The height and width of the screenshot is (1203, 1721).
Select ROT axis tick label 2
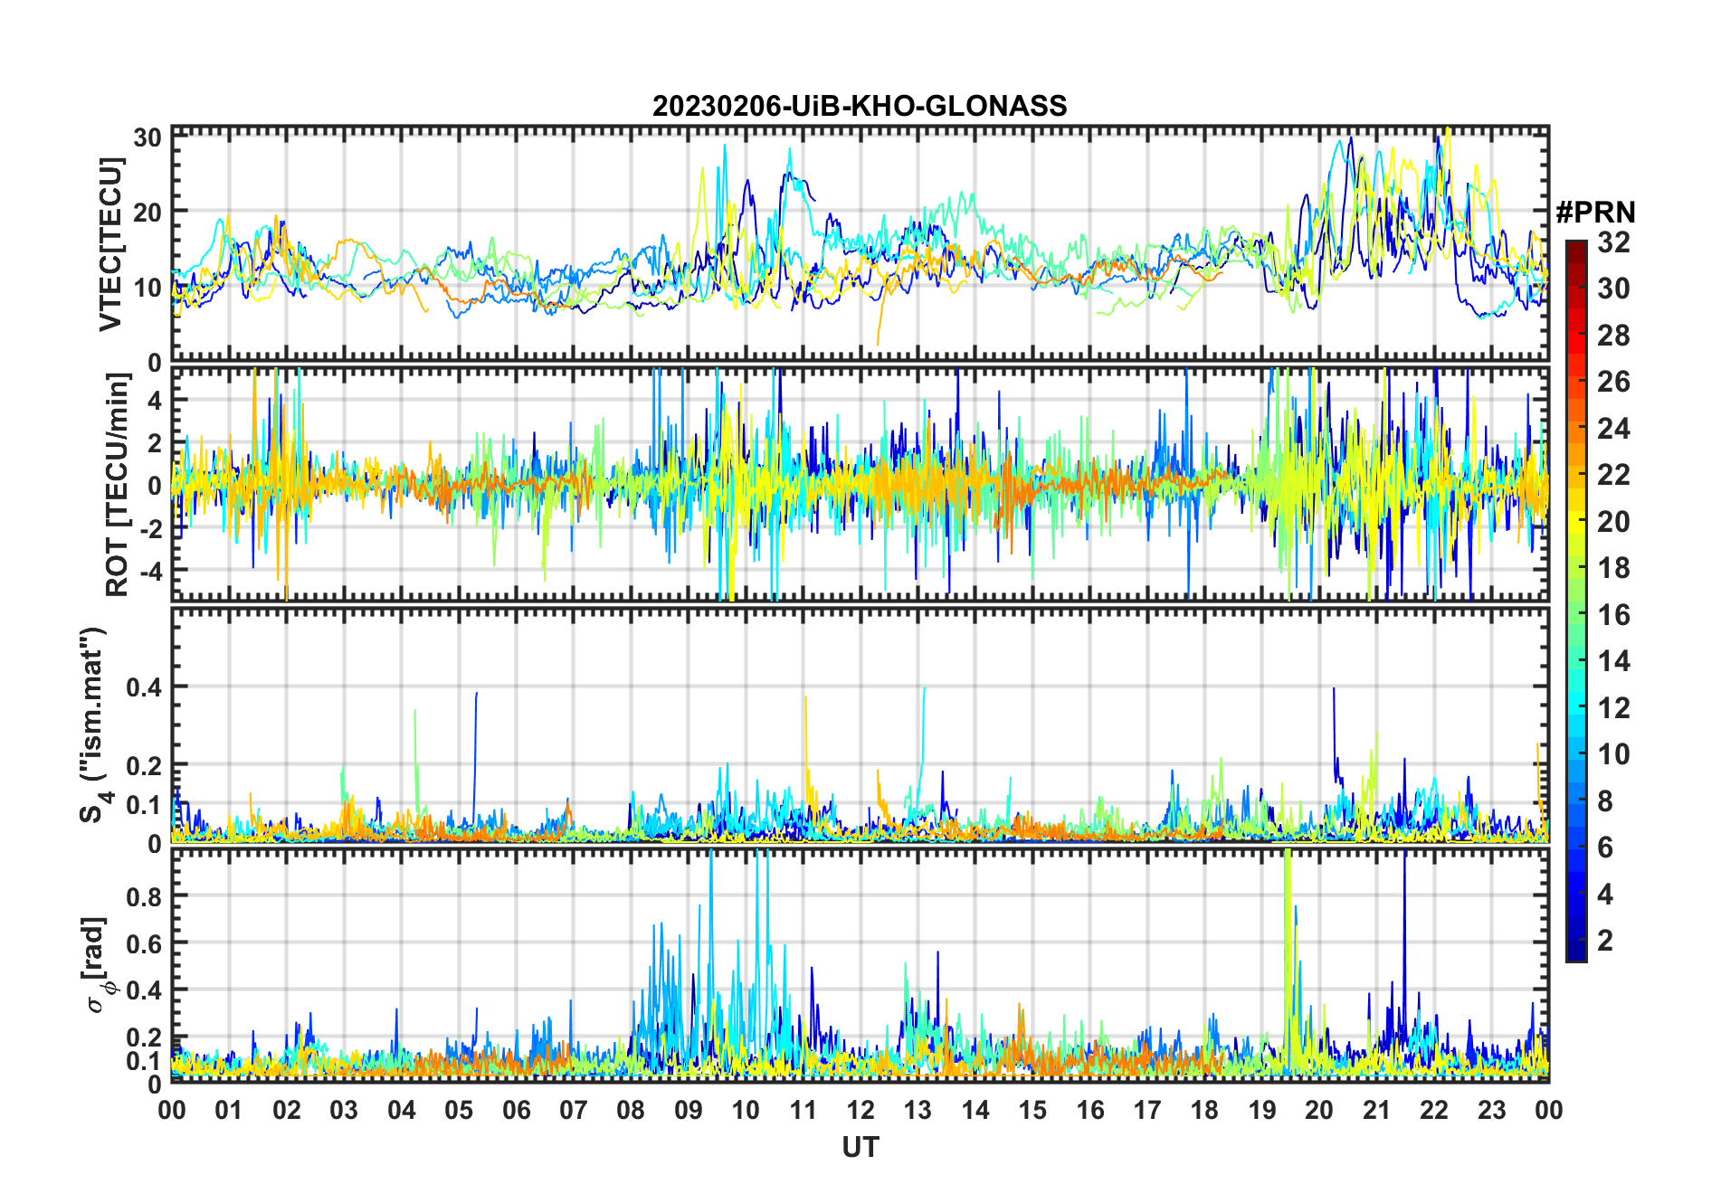(x=155, y=442)
